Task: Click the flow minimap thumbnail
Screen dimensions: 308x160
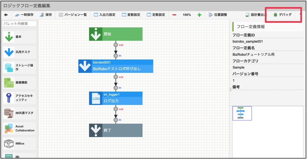Action: 242,113
